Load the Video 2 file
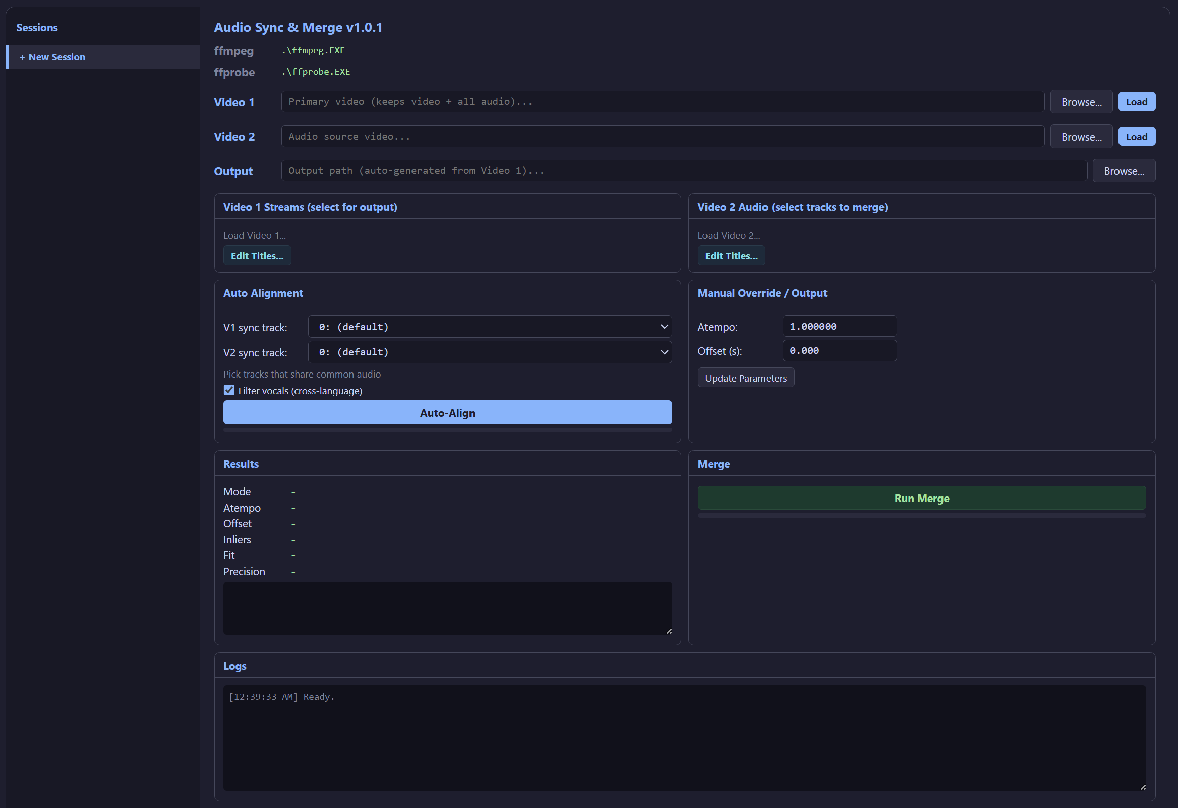This screenshot has height=808, width=1178. tap(1136, 137)
